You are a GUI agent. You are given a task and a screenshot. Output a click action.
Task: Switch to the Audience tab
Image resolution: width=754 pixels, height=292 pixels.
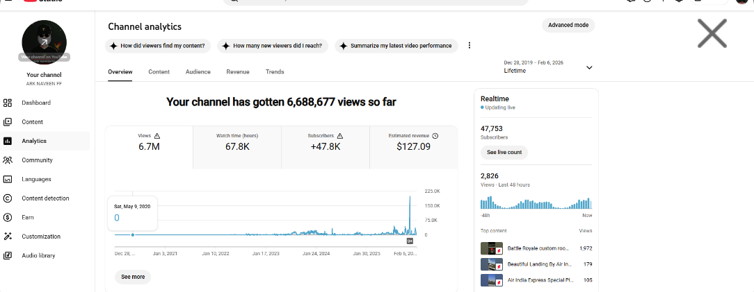tap(198, 71)
